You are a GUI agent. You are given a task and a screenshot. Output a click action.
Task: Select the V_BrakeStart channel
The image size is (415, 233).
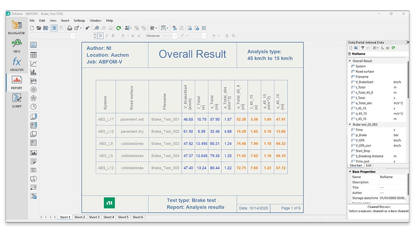[x=364, y=82]
